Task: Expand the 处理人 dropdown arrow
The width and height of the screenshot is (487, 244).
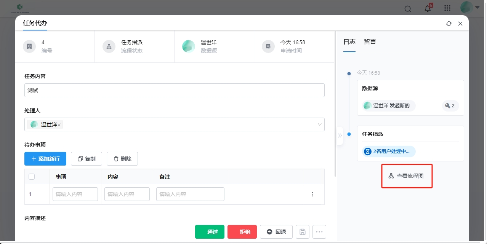Action: 319,124
